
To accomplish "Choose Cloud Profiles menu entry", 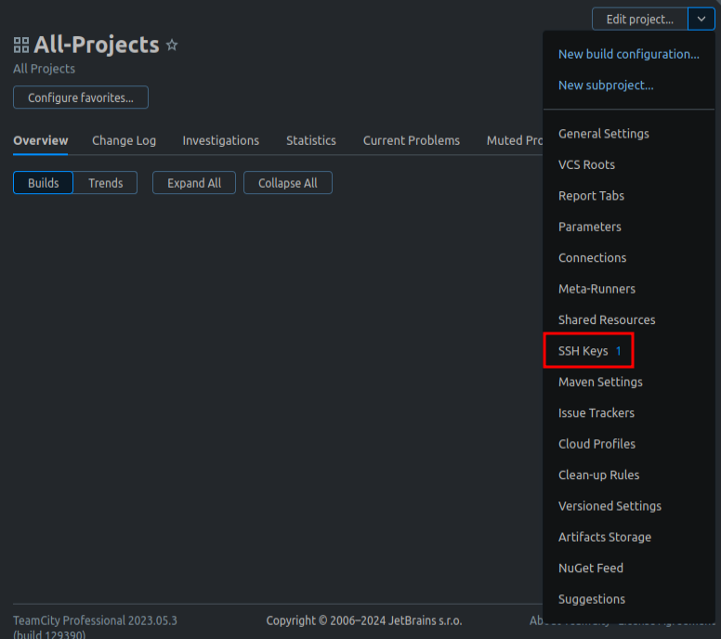I will 596,444.
